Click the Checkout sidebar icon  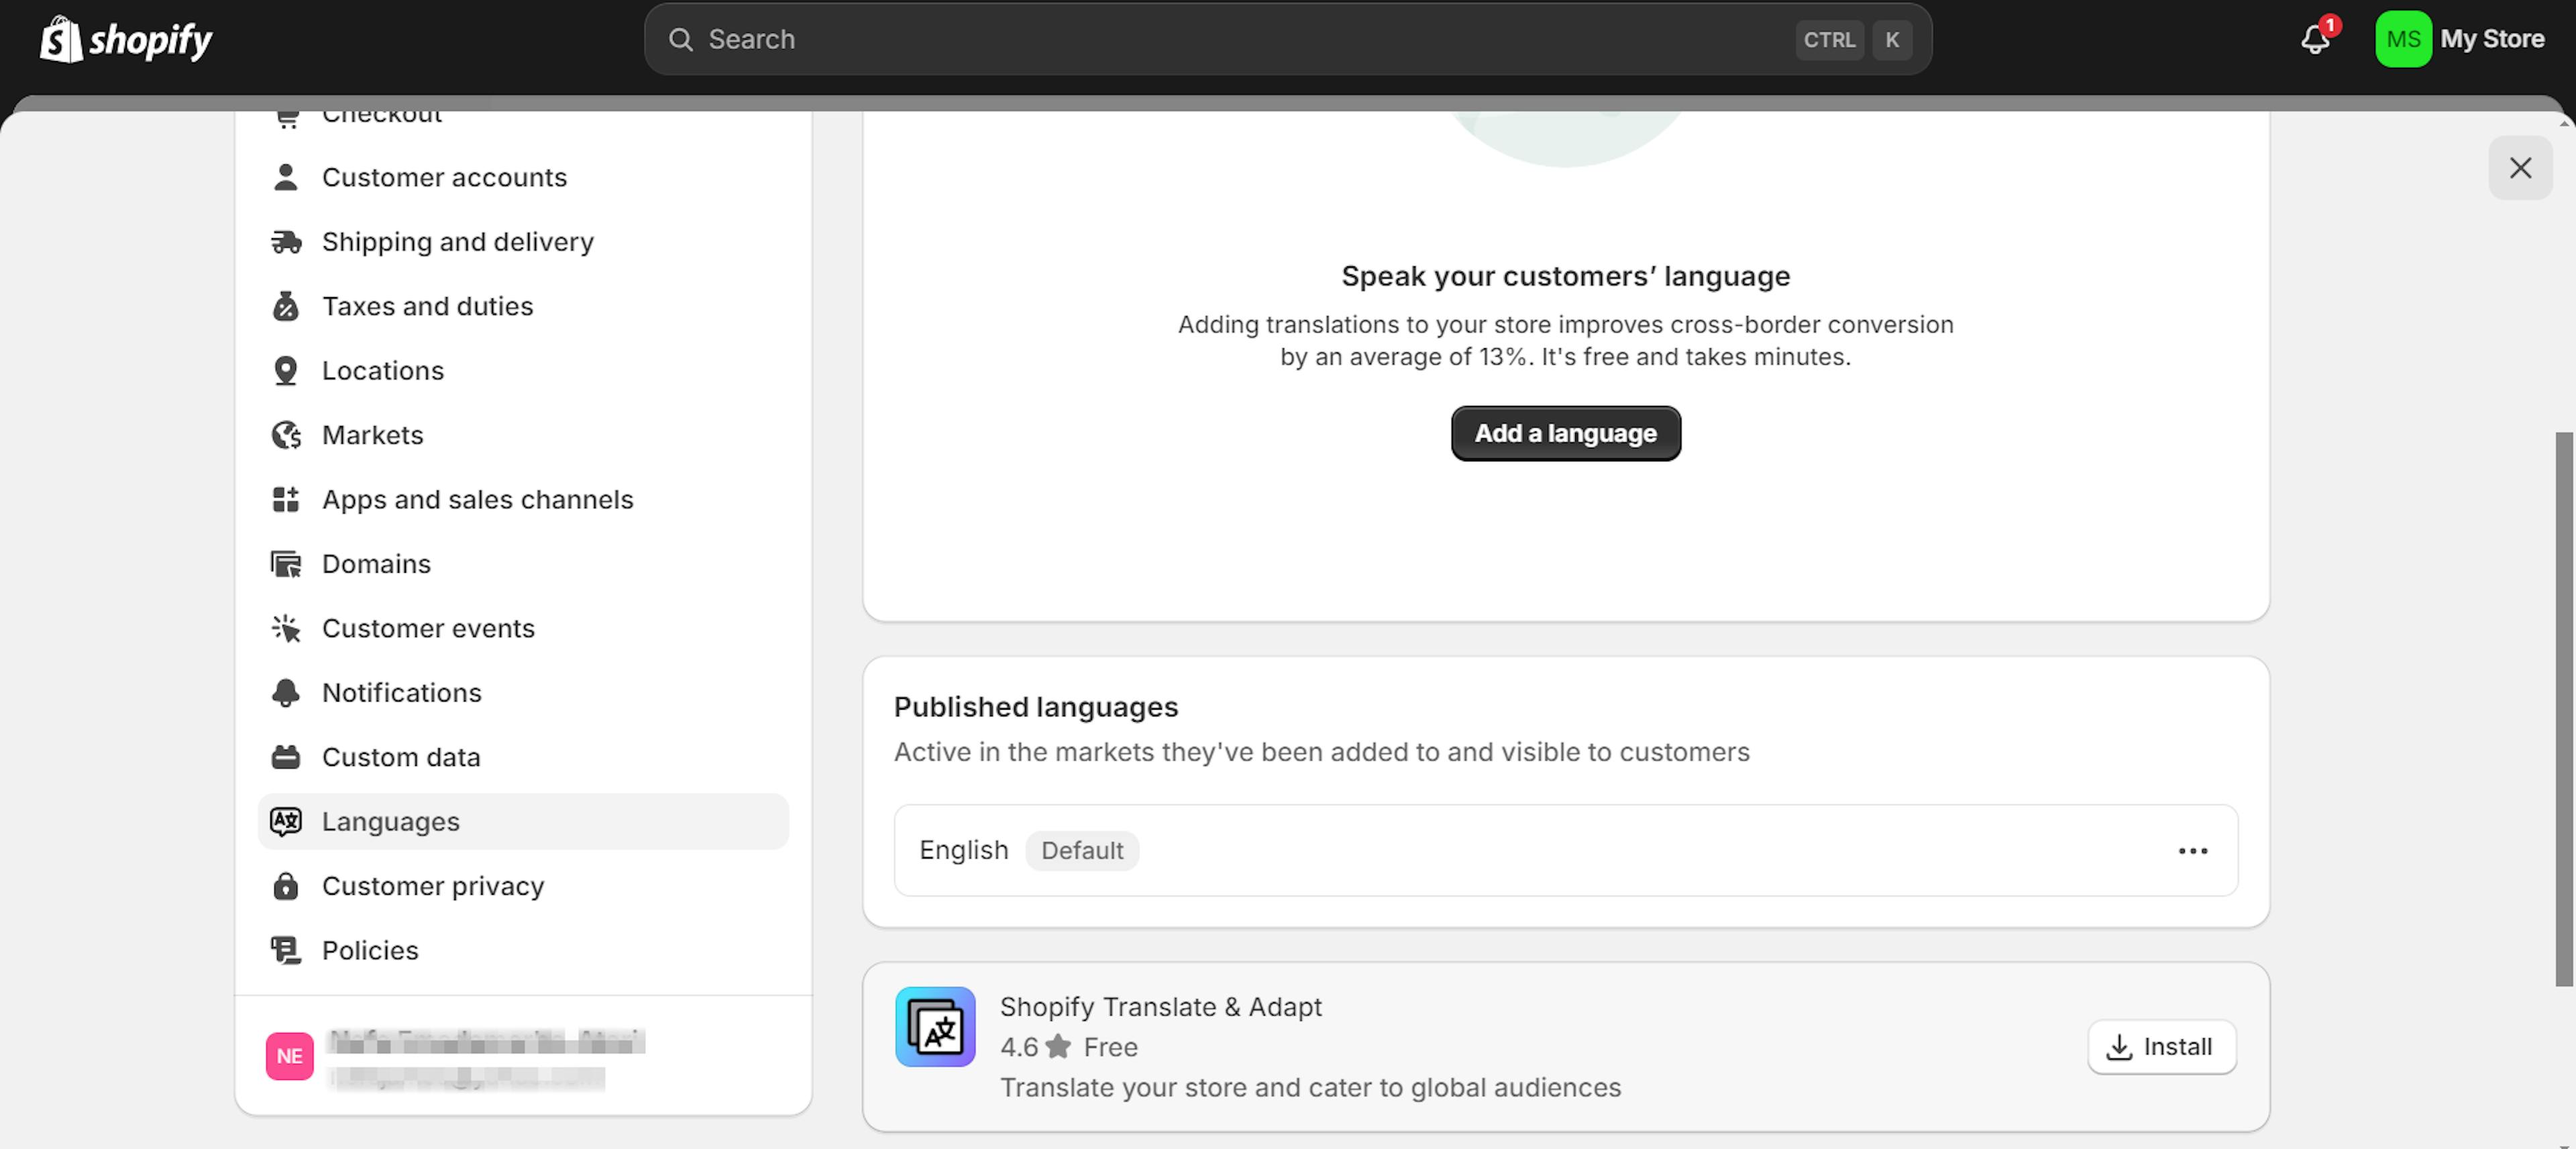pyautogui.click(x=289, y=113)
